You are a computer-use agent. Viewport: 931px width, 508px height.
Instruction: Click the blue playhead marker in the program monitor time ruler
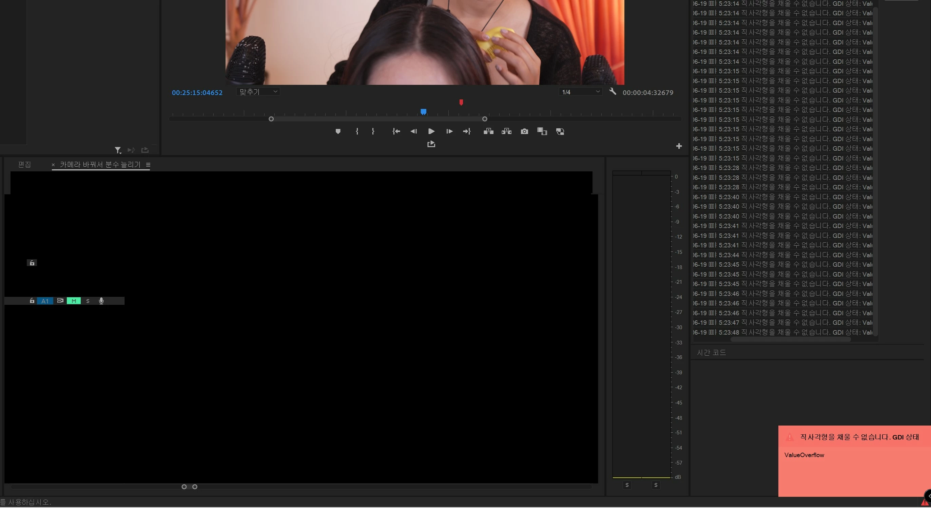pos(423,112)
